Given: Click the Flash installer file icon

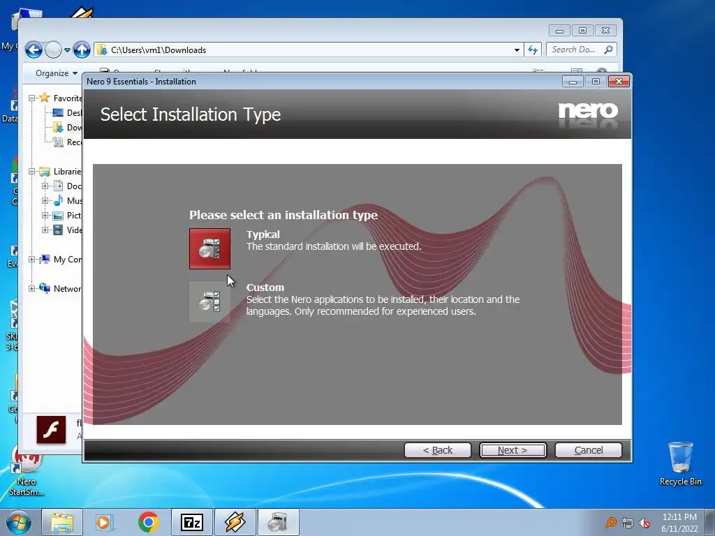Looking at the screenshot, I should coord(51,429).
